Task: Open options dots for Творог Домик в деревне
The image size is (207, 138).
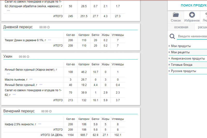Action: coord(49,40)
